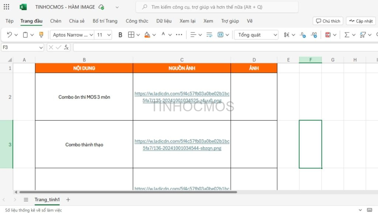378x213 pixels.
Task: Select cell Combo thành thạo
Action: click(84, 145)
